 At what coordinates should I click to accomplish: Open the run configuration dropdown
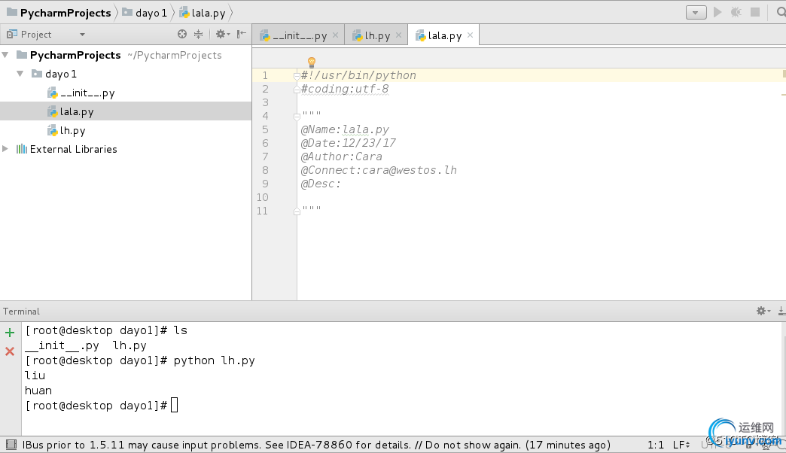coord(696,12)
